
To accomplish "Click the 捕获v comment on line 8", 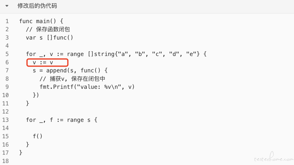I will tap(72, 79).
